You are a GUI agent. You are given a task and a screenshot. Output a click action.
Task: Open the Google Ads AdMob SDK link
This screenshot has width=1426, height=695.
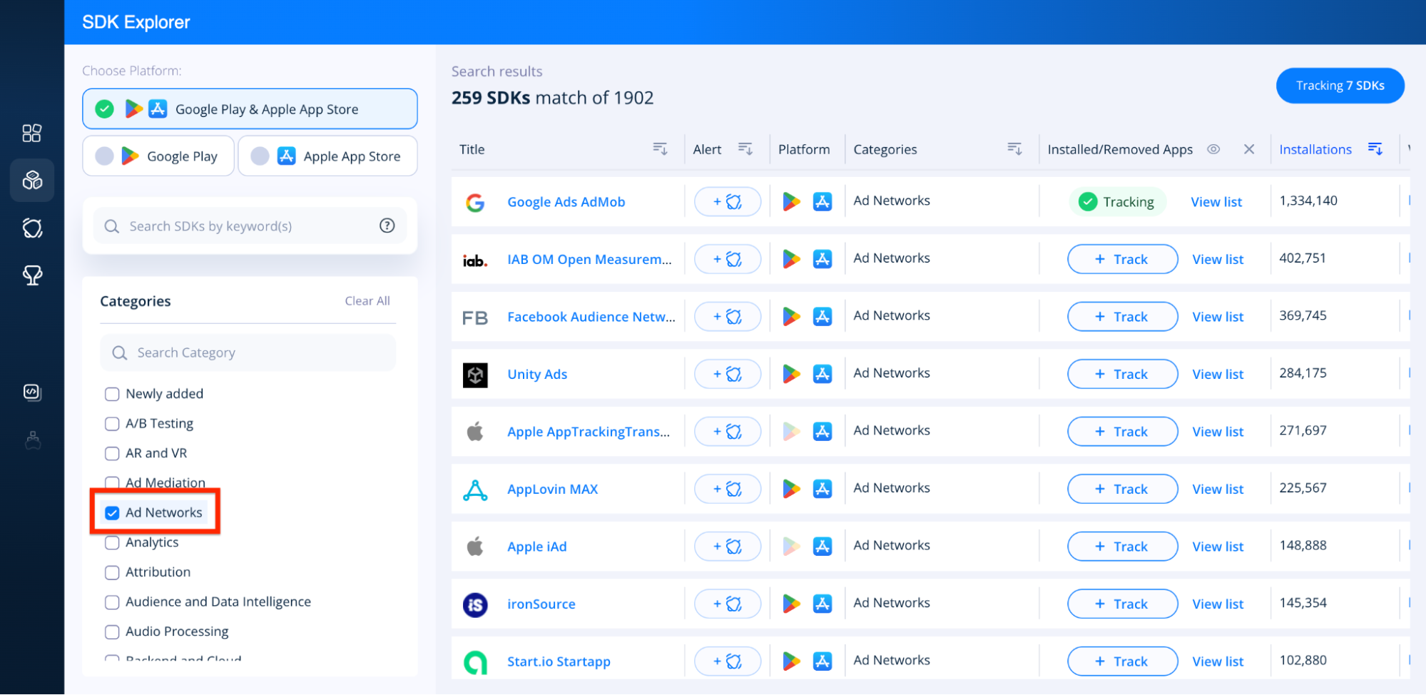pos(566,202)
